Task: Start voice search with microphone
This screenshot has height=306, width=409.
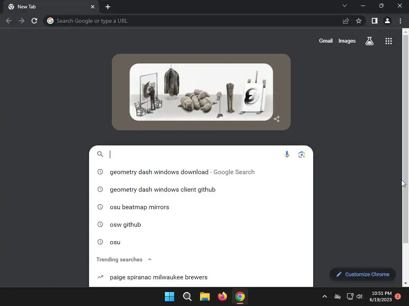Action: click(x=287, y=154)
